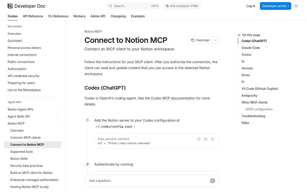Click the Copy page icon
Screen dimensions: 307x192
(193, 40)
